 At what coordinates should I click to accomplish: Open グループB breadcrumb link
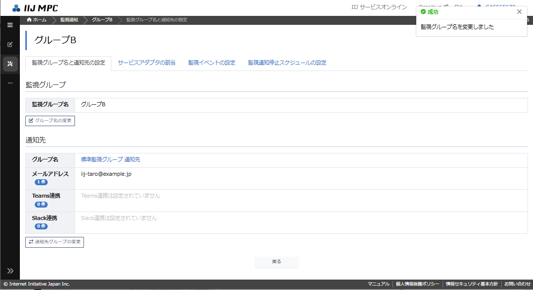coord(102,20)
